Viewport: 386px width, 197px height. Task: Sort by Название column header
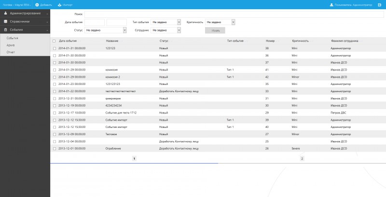point(112,41)
